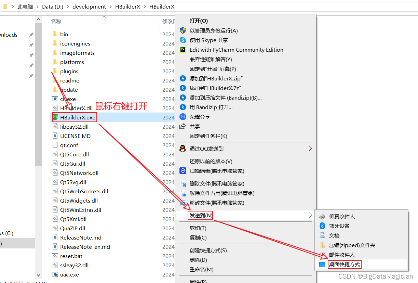Screen dimensions: 418x283
Task: Click the sort arrow above the 名称 column
Action: tap(104, 16)
